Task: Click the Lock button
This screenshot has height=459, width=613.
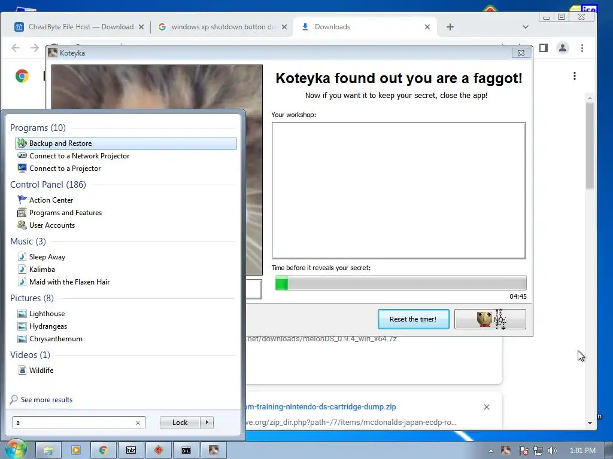Action: coord(180,423)
